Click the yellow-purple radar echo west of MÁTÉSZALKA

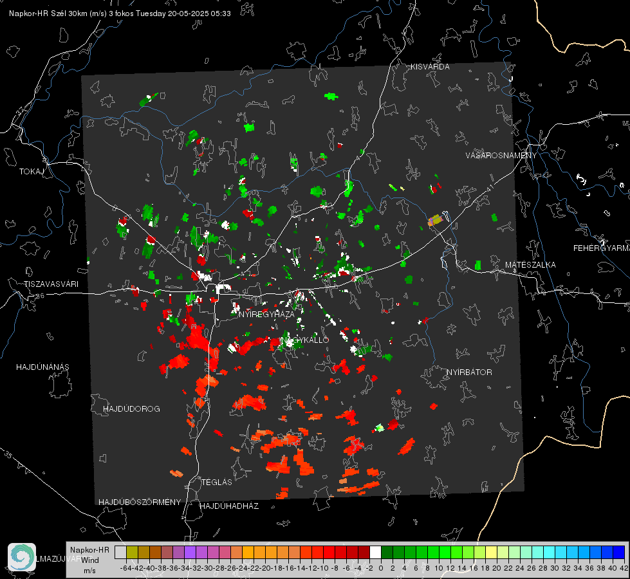435,220
